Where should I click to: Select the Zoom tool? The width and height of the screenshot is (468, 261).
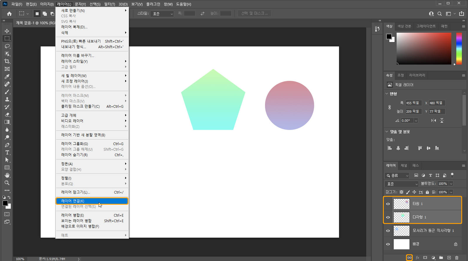click(7, 183)
